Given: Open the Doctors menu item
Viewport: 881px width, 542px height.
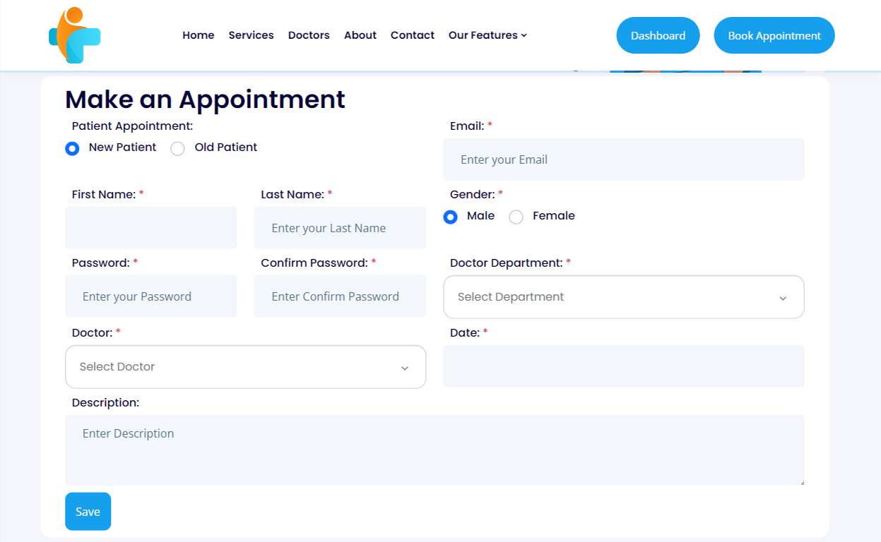Looking at the screenshot, I should click(309, 35).
